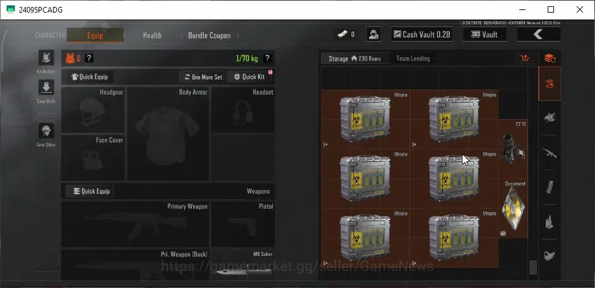Go back with the left arrow button
Screen dimensions: 595x288
pyautogui.click(x=538, y=35)
